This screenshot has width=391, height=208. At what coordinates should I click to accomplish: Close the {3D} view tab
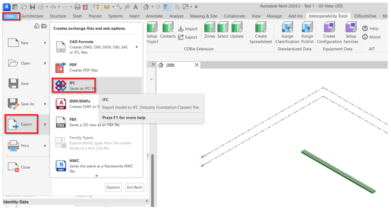pos(197,65)
